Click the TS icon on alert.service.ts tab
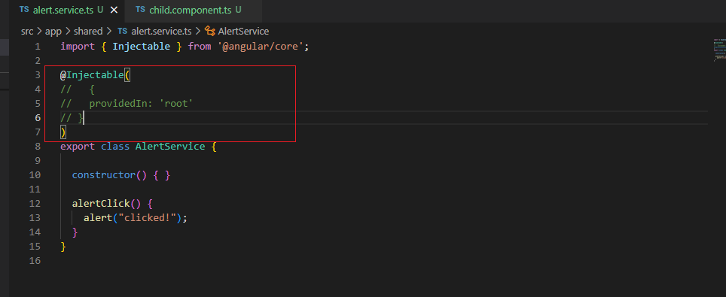Screen dimensions: 726x297 click(24, 11)
